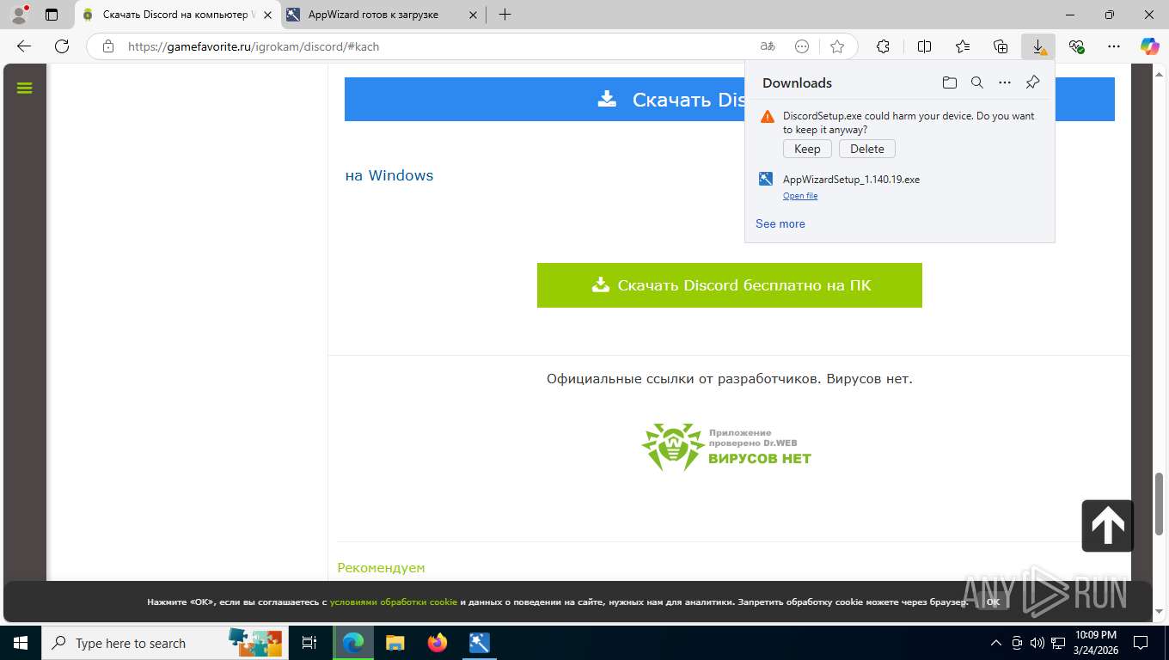Image resolution: width=1169 pixels, height=660 pixels.
Task: Click the Downloads toolbar icon
Action: 1038,46
